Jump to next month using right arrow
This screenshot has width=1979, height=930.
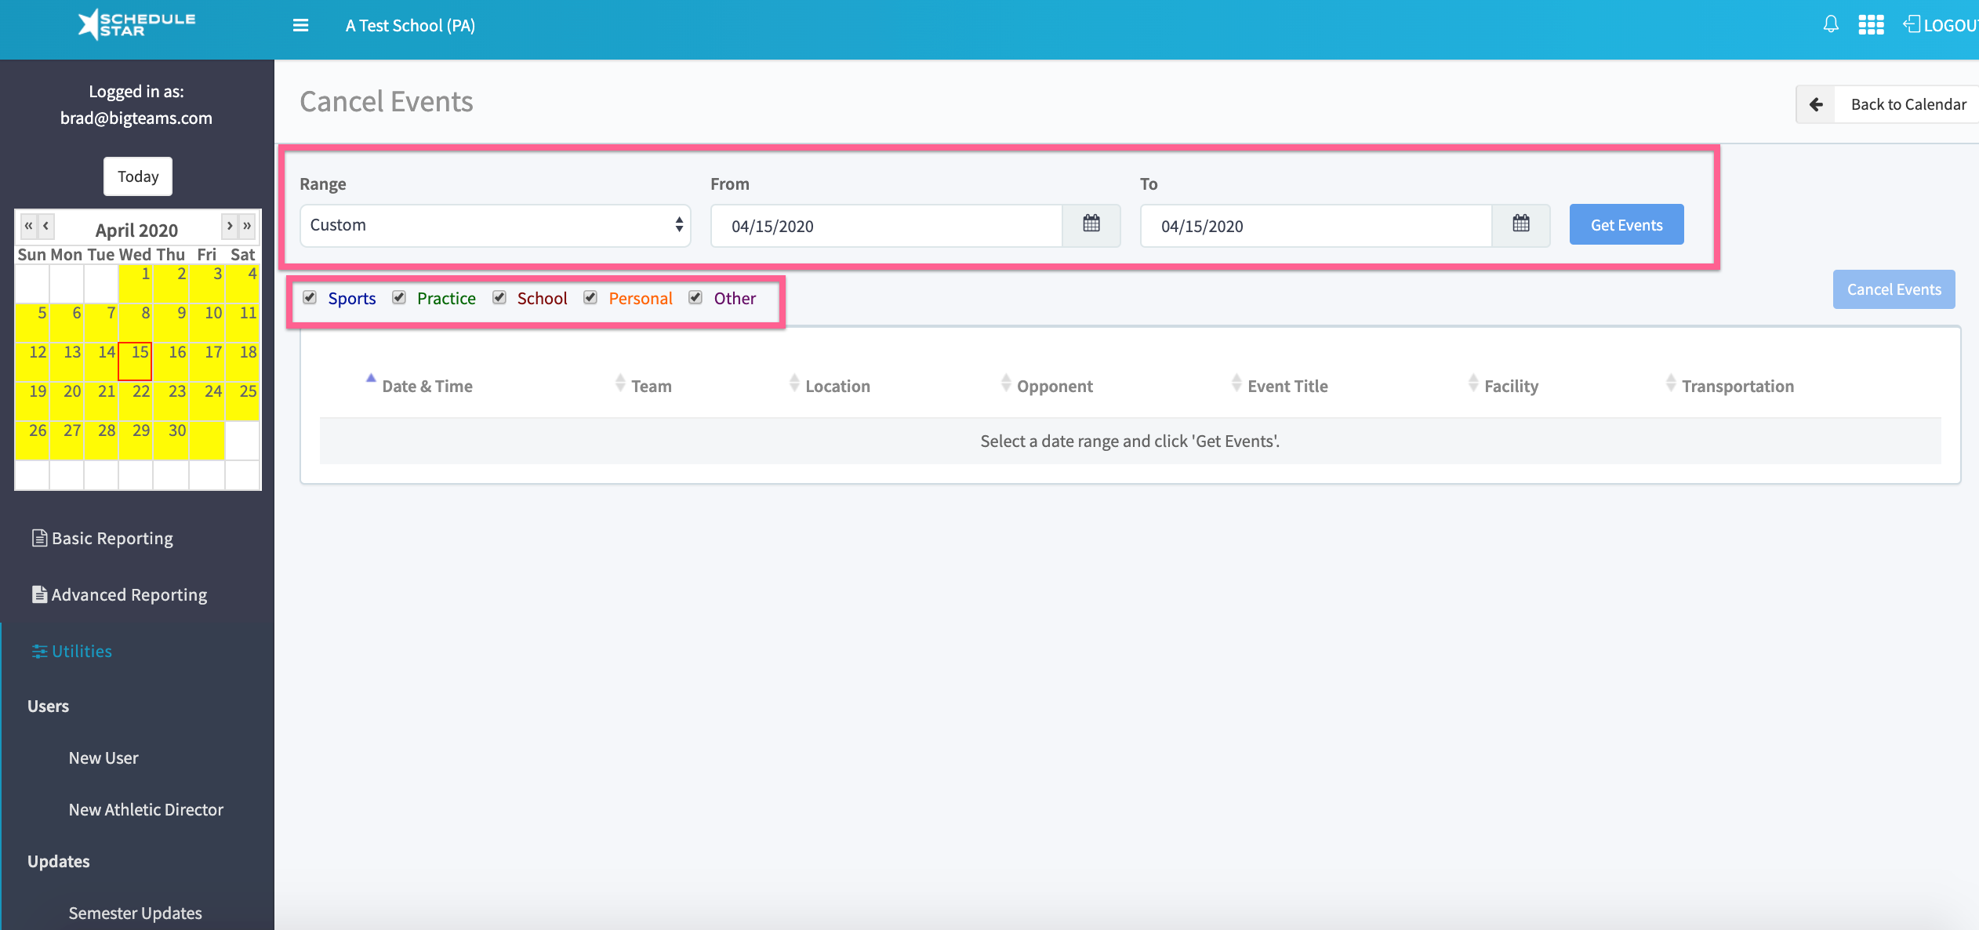click(229, 226)
